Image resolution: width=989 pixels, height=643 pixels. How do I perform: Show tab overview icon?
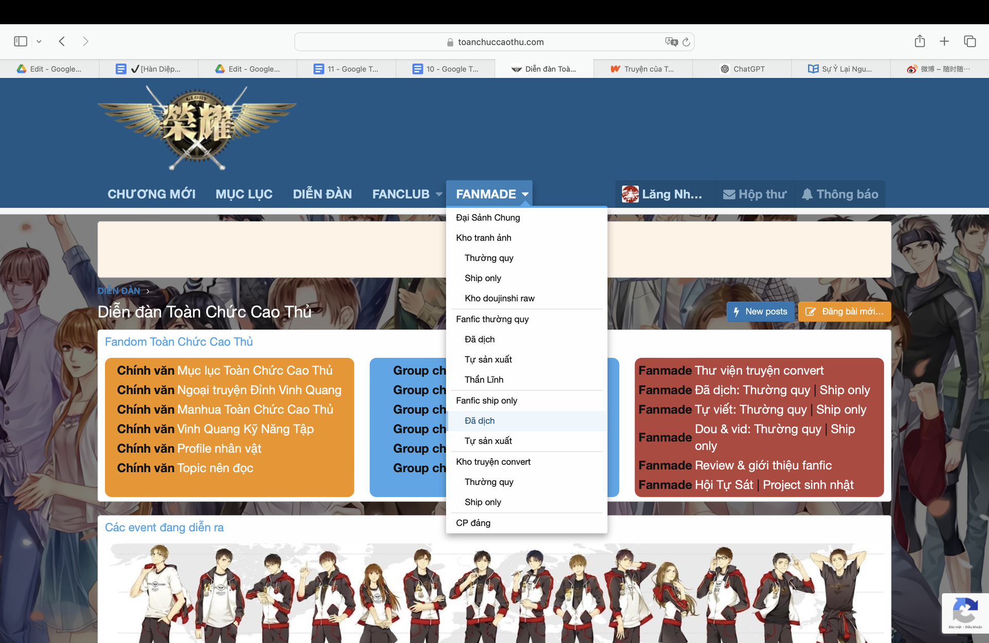[x=970, y=41]
